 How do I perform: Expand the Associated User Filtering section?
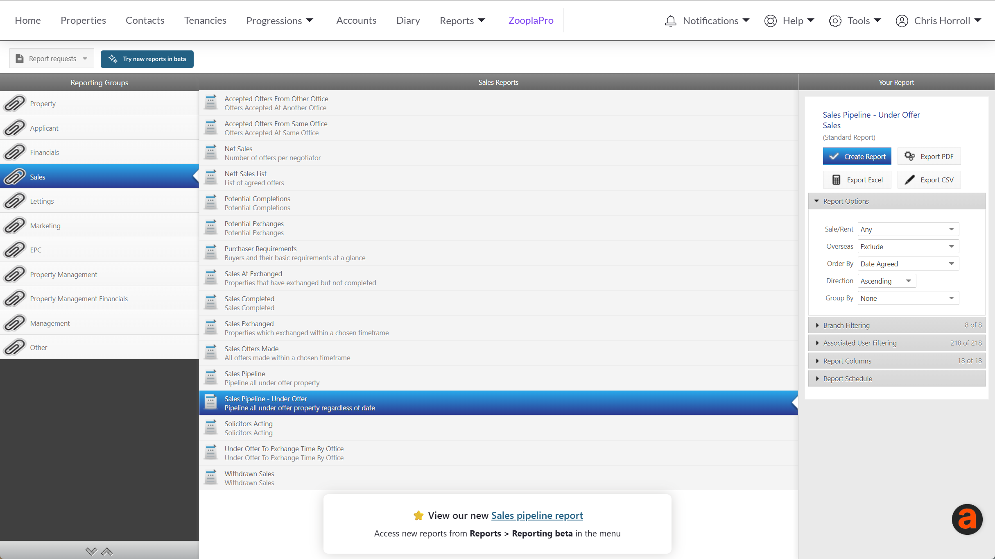pyautogui.click(x=897, y=343)
